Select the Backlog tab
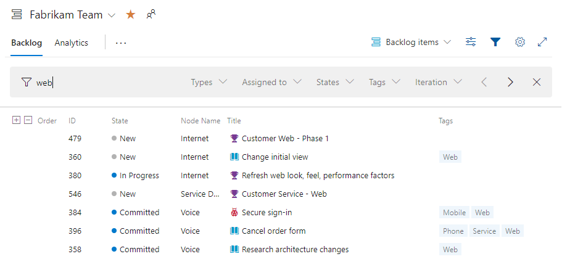This screenshot has width=562, height=267. (x=27, y=43)
